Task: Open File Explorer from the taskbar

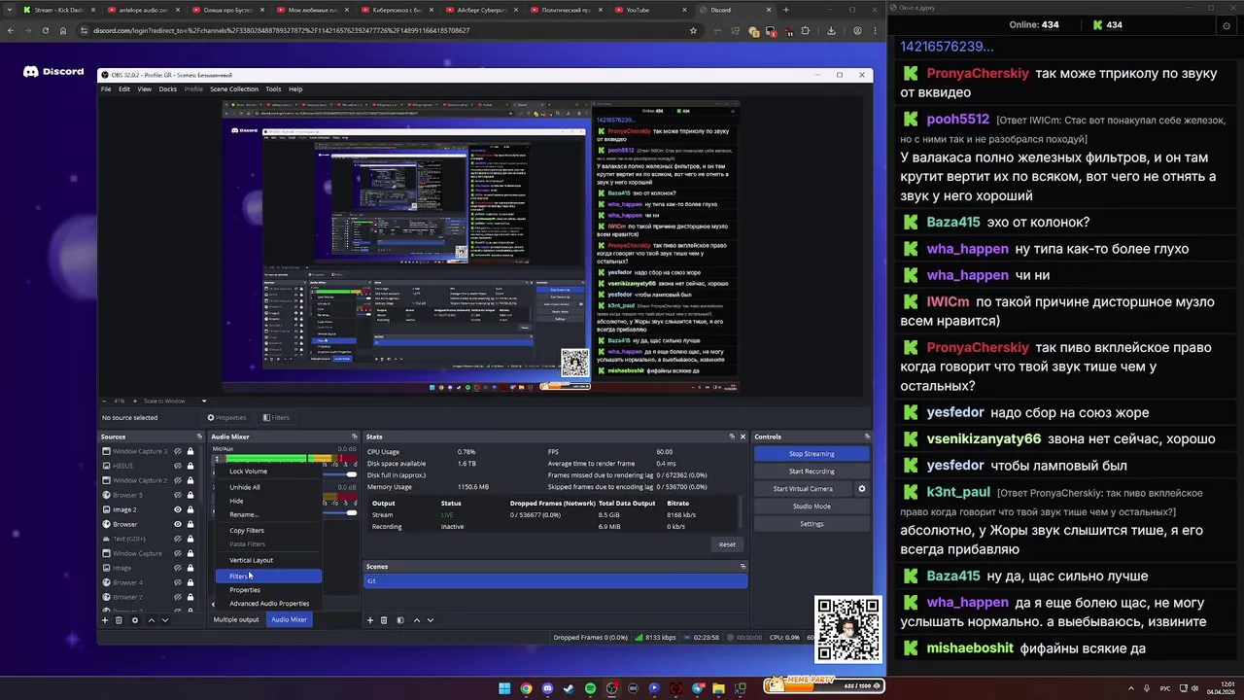Action: pos(718,688)
